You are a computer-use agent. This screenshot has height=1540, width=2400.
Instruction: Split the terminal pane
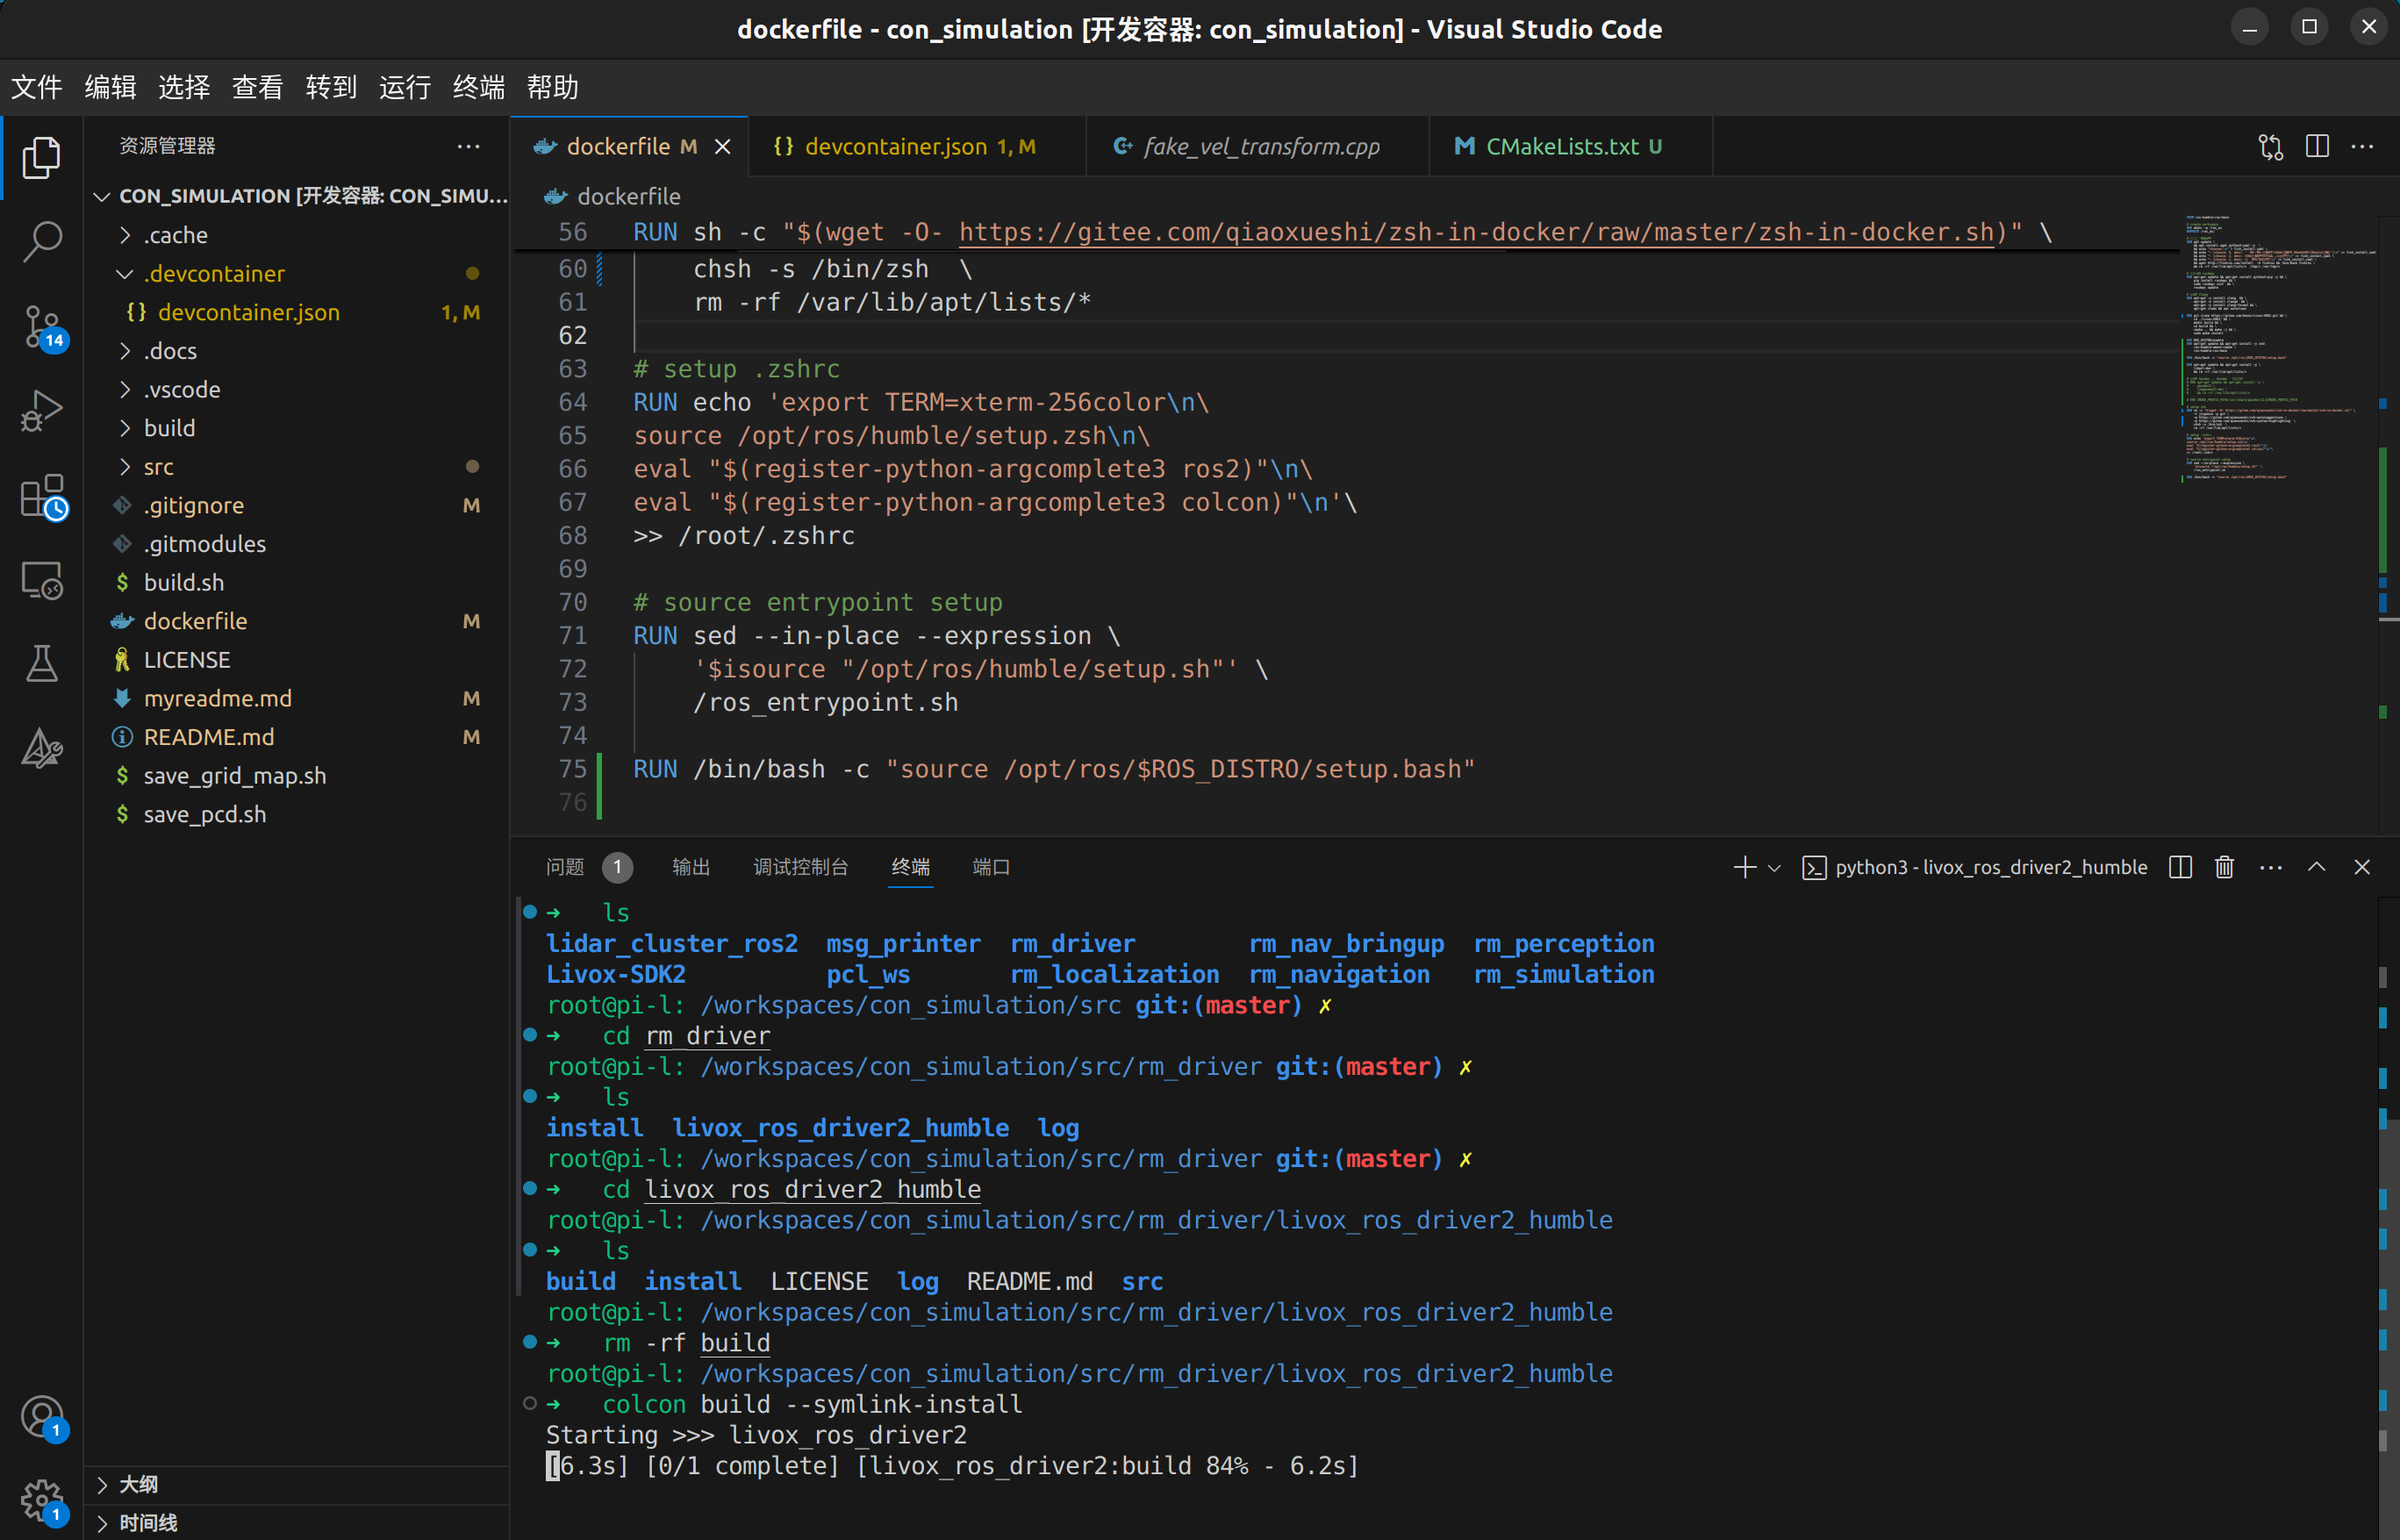[x=2181, y=867]
